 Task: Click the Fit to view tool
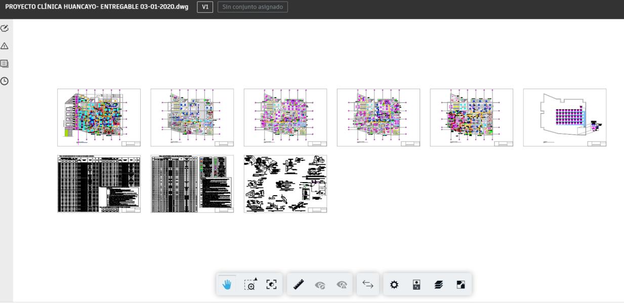click(x=272, y=285)
